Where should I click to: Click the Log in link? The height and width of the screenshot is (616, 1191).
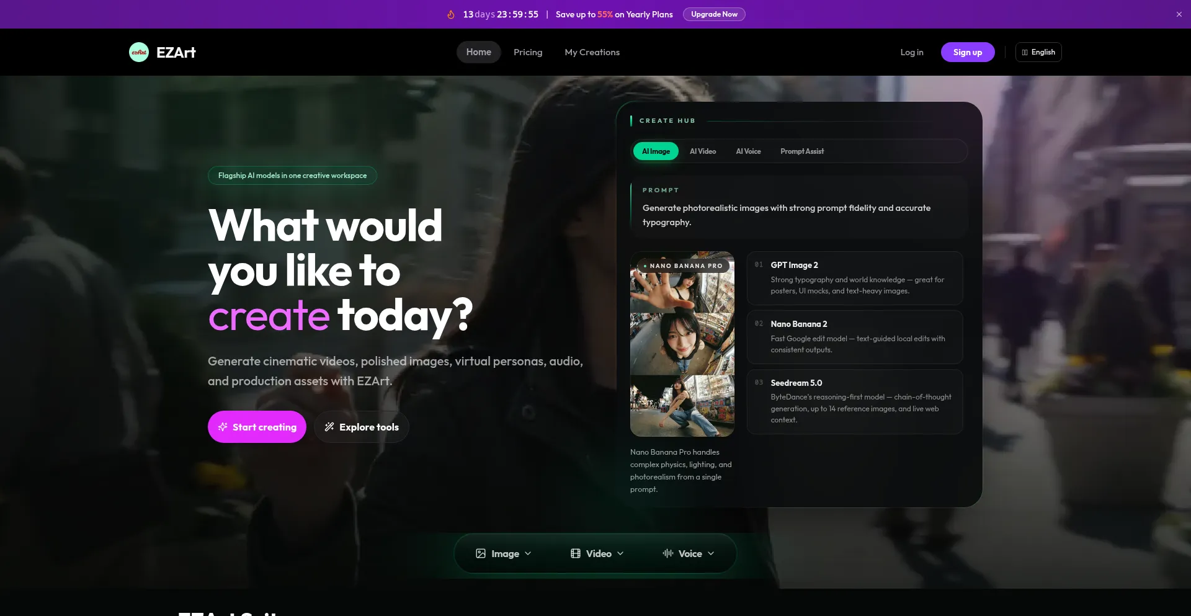912,52
